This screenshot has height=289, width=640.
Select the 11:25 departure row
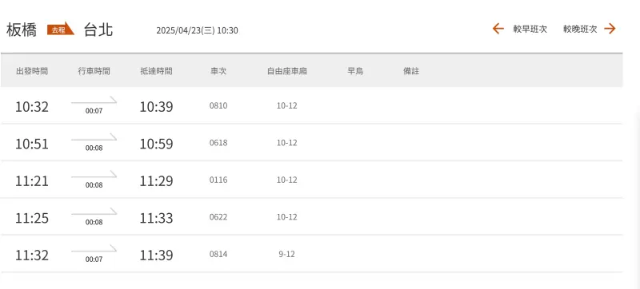(311, 217)
